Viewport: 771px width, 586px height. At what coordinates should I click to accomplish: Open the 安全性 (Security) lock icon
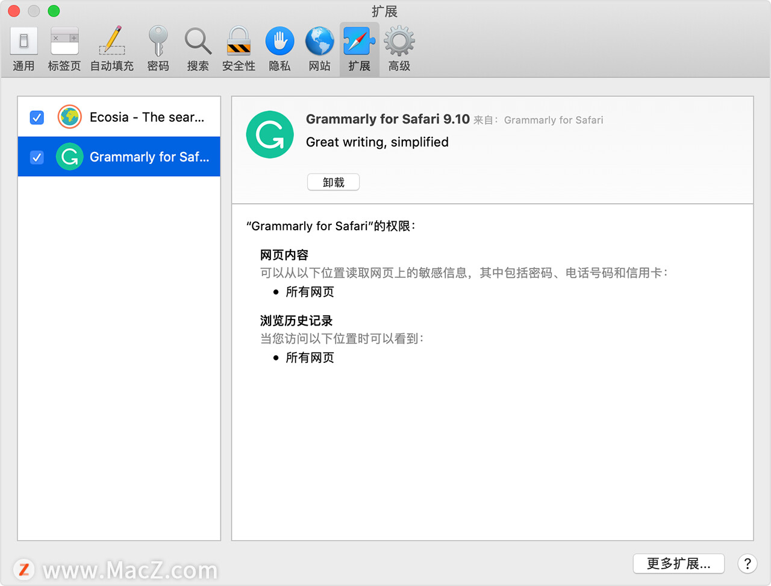click(x=239, y=41)
